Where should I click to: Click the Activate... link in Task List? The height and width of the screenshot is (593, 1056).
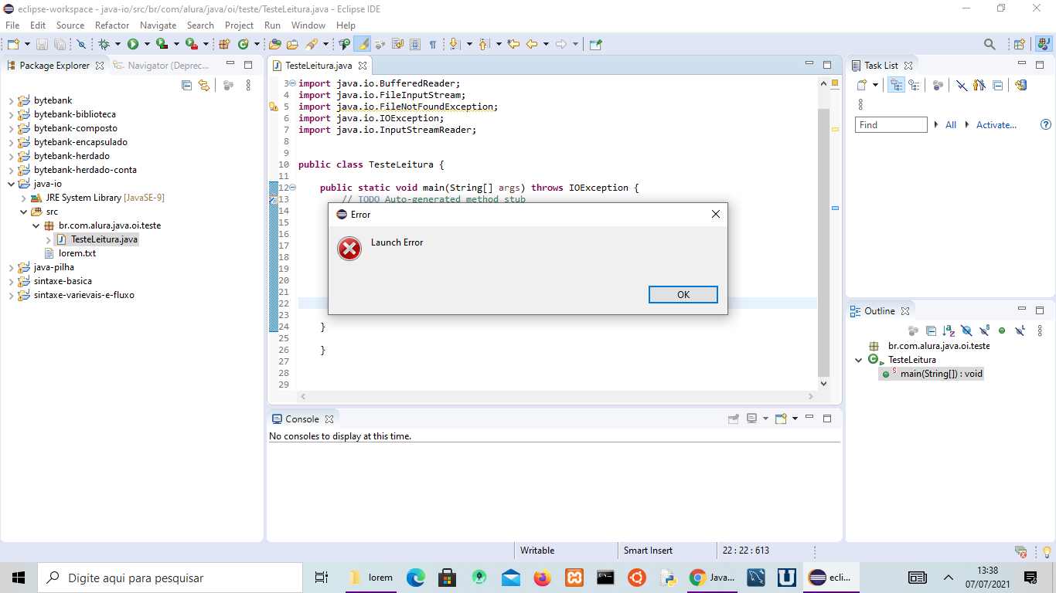996,124
